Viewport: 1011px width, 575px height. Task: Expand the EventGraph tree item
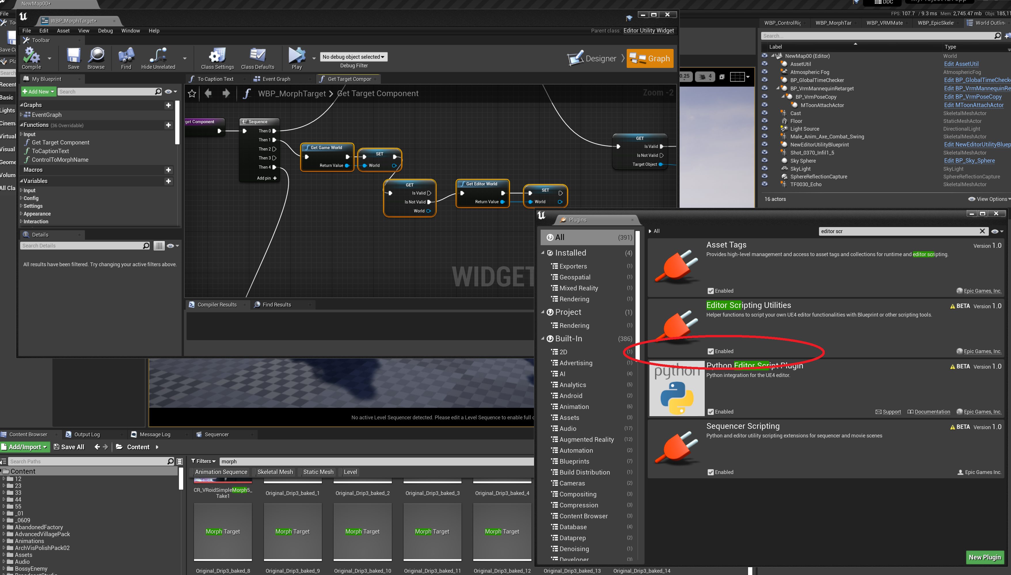coord(21,115)
